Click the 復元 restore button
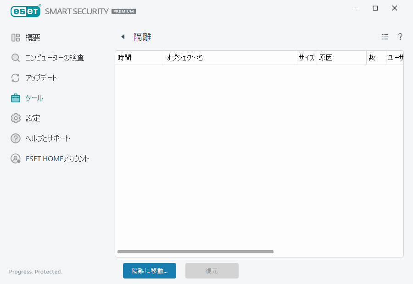 tap(212, 271)
